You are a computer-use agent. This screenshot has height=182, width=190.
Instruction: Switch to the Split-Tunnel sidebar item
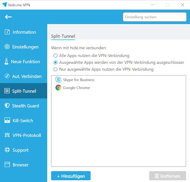pyautogui.click(x=24, y=91)
